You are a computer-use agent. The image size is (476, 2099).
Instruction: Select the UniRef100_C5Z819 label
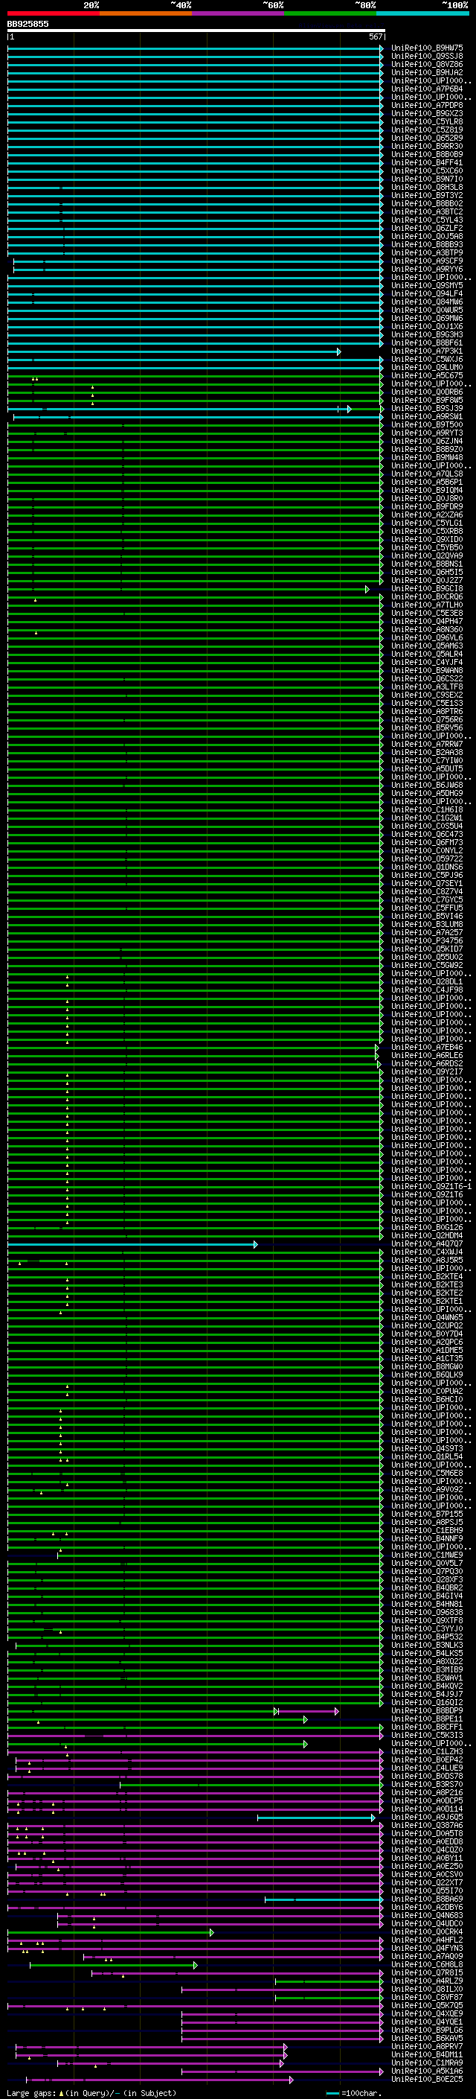(x=426, y=130)
